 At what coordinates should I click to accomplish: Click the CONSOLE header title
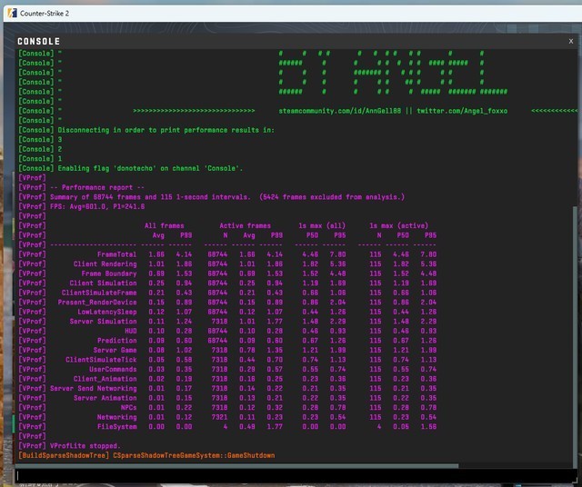[x=38, y=41]
